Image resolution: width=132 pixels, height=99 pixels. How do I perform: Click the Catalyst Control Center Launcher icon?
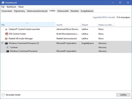click(6, 29)
